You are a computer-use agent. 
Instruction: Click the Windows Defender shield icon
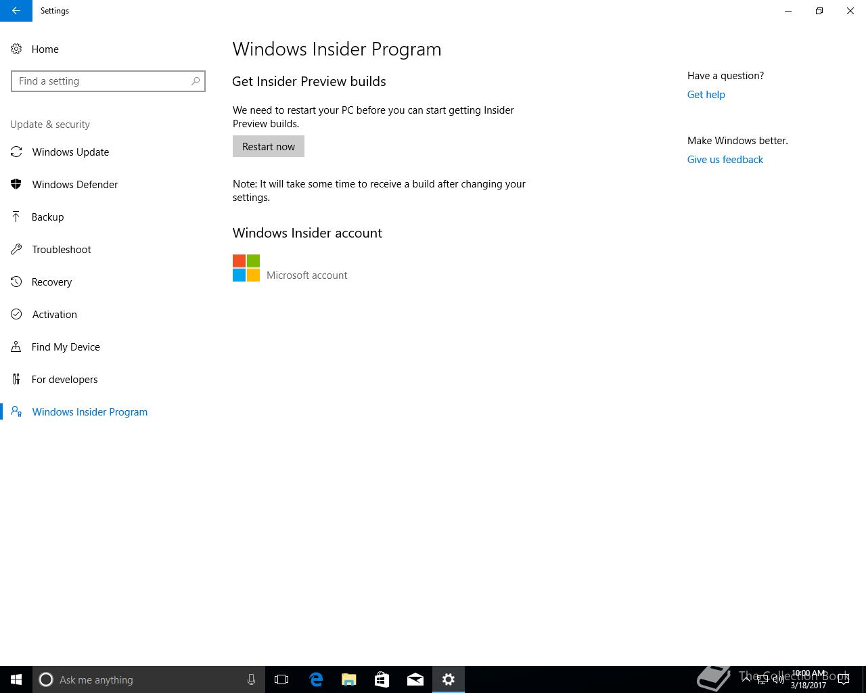[x=16, y=184]
